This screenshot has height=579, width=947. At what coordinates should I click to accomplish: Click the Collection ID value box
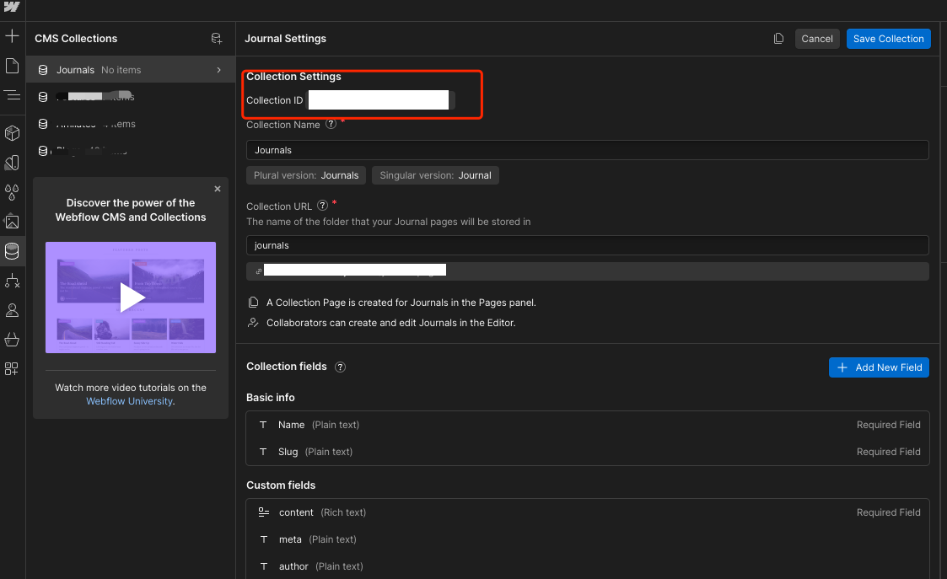tap(379, 100)
